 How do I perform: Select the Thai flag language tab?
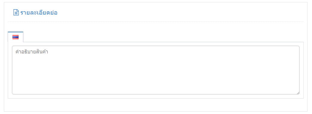(16, 37)
